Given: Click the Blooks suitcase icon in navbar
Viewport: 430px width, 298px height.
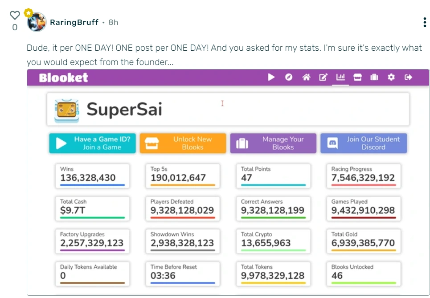Looking at the screenshot, I should pos(374,78).
